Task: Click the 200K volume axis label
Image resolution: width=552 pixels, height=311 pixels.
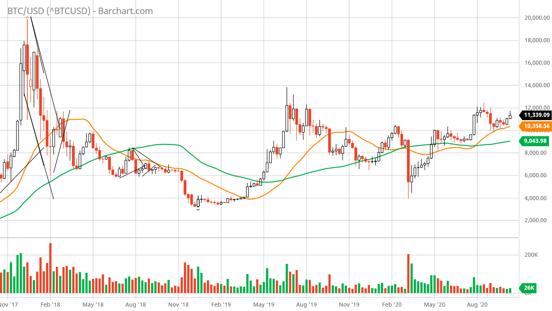Action: click(x=532, y=255)
